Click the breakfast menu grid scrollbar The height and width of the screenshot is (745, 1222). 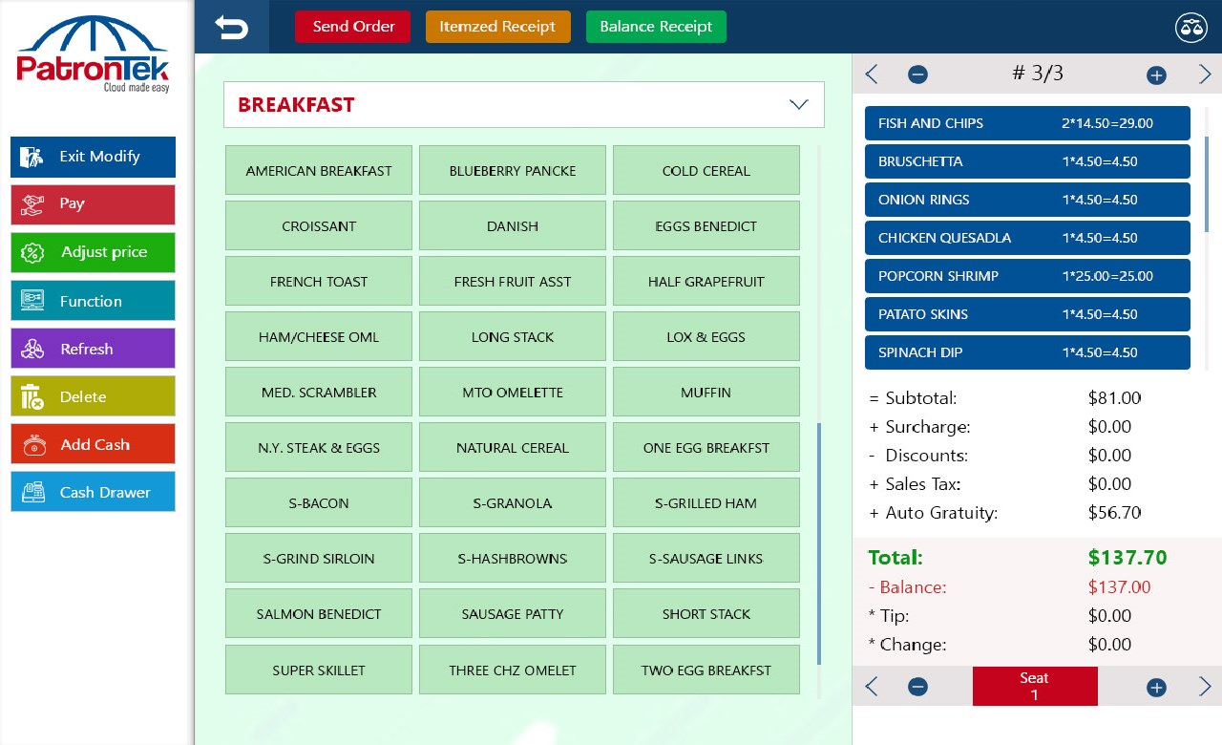click(818, 544)
